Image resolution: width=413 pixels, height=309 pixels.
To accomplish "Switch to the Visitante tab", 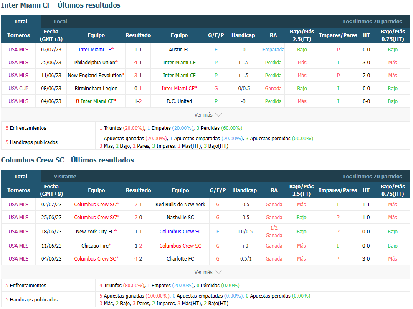I will pos(65,177).
